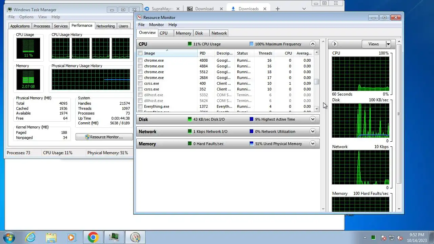Check the chrome.exe PID 2684 checkbox
This screenshot has width=434, height=244.
tap(140, 78)
